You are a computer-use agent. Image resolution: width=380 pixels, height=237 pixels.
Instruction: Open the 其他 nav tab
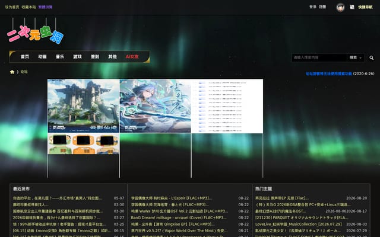112,57
